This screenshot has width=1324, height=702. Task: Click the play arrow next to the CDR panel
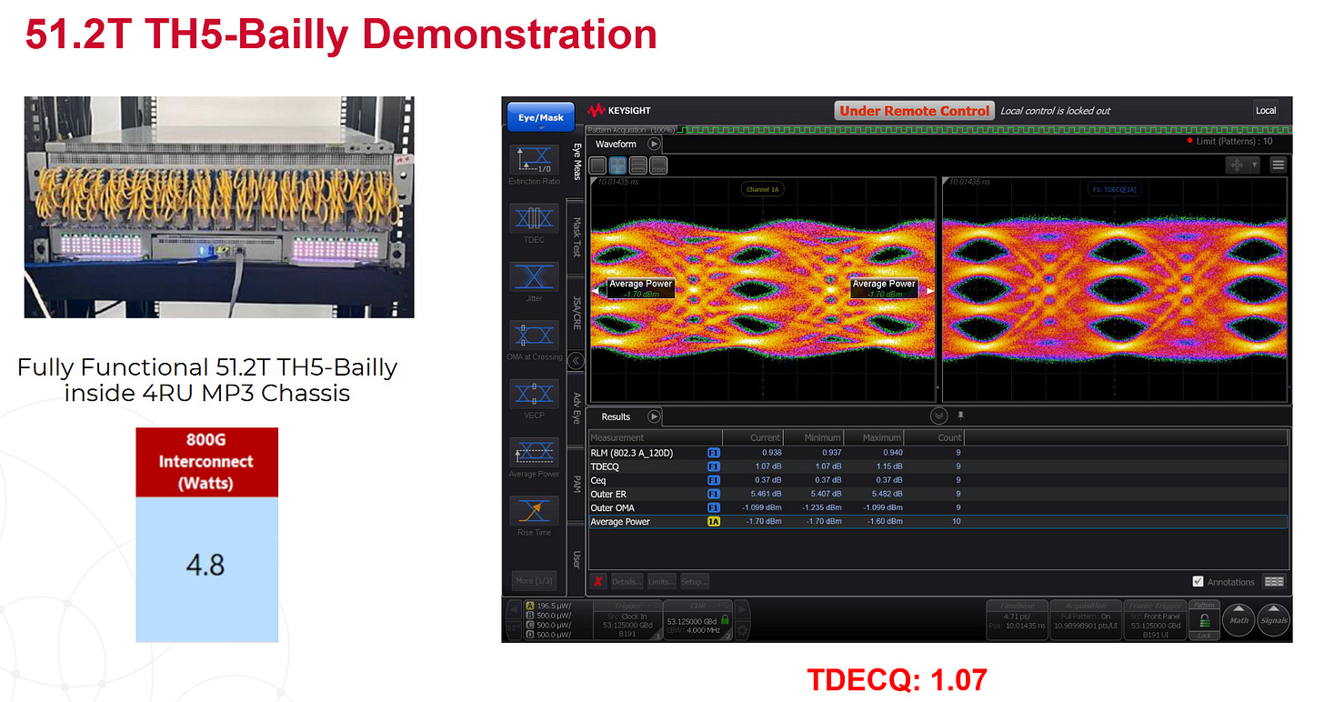742,608
